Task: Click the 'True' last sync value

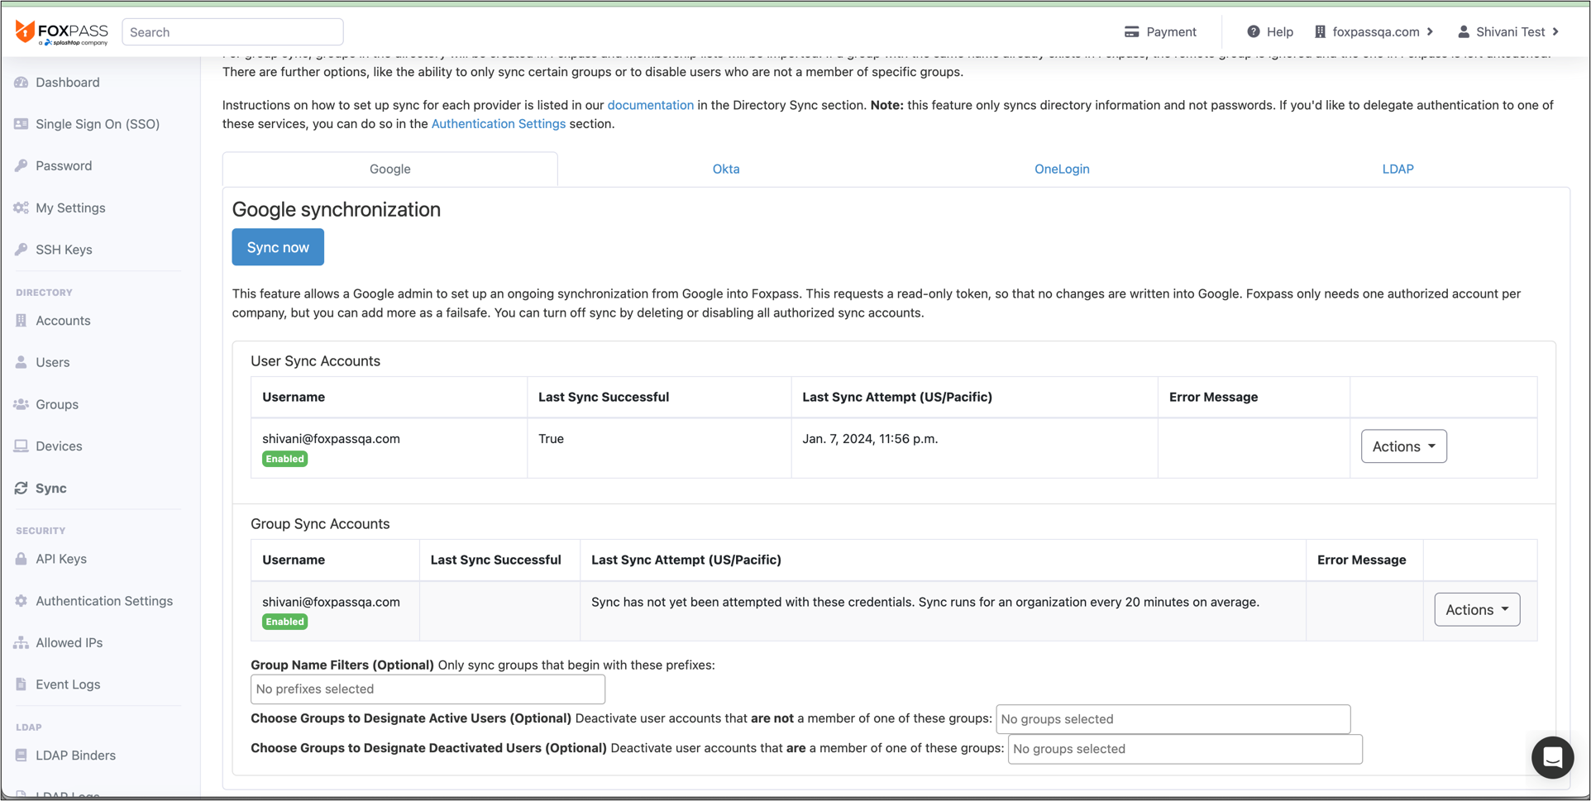Action: click(x=551, y=439)
